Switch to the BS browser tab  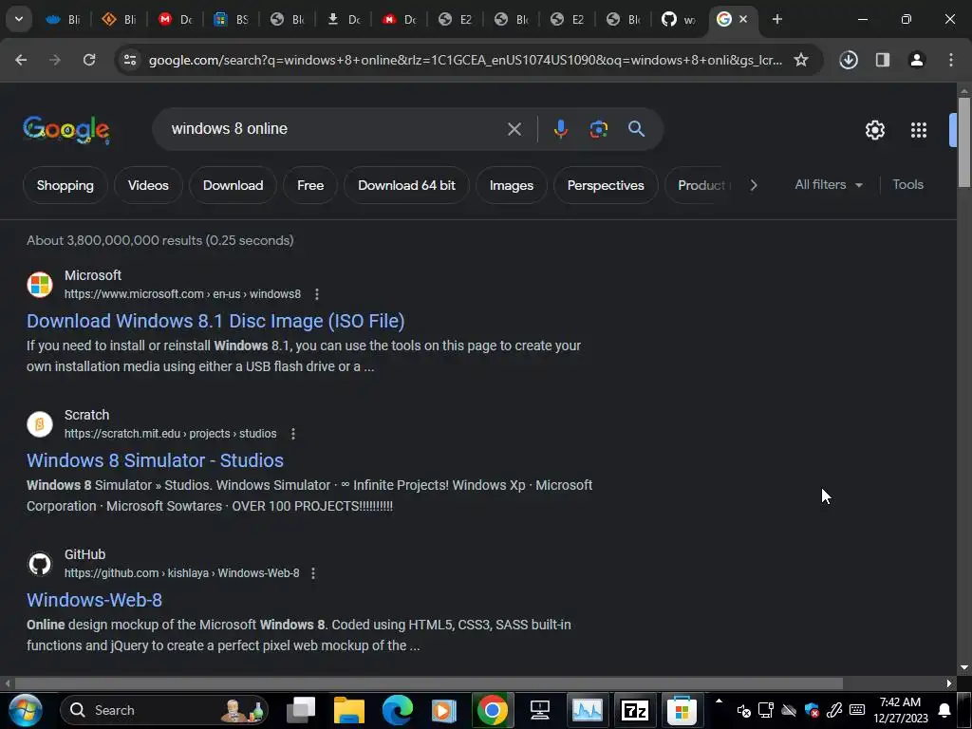coord(231,19)
